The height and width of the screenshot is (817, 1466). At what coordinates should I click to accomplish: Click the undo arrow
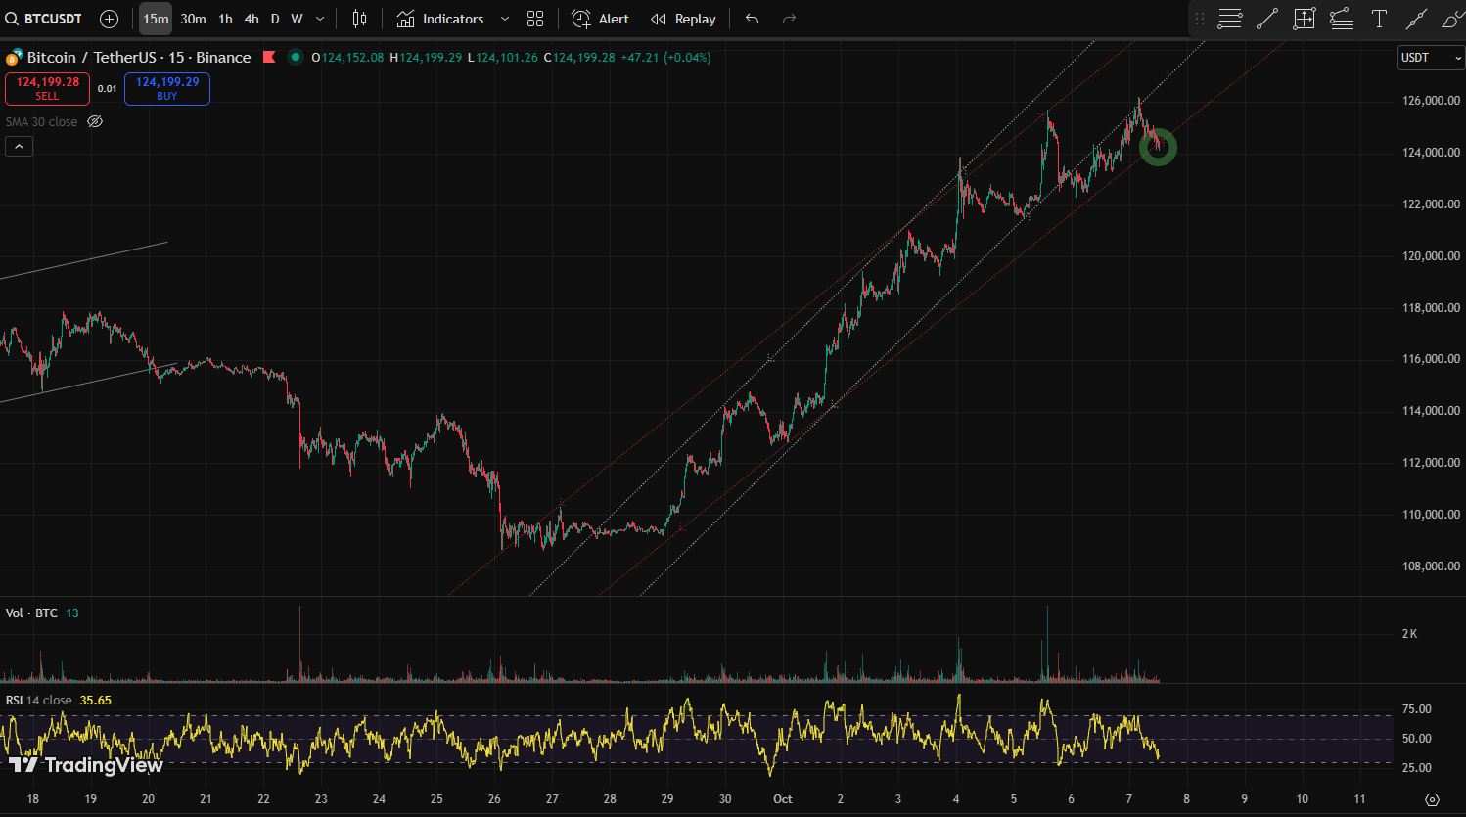(752, 19)
